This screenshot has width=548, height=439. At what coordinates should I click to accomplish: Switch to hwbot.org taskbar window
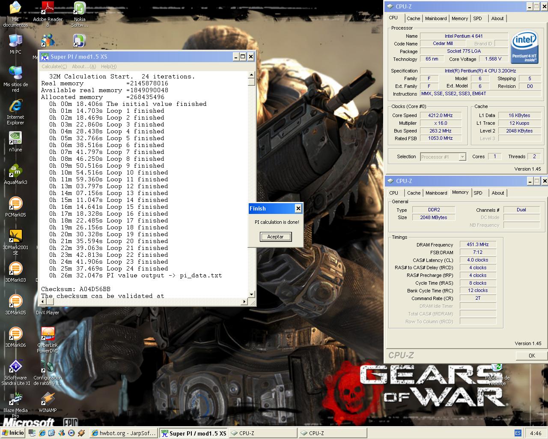point(123,433)
